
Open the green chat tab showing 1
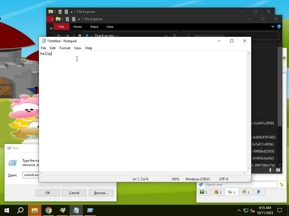pos(203,192)
